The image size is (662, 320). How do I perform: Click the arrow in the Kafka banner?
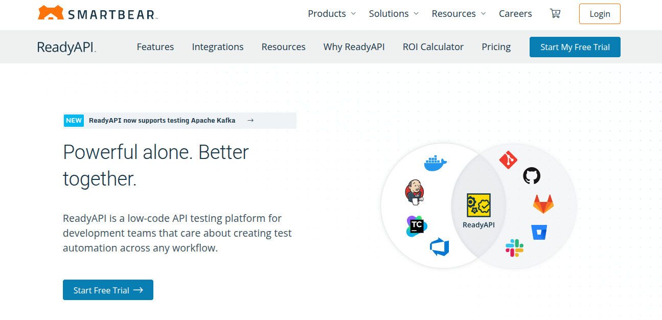(x=250, y=121)
